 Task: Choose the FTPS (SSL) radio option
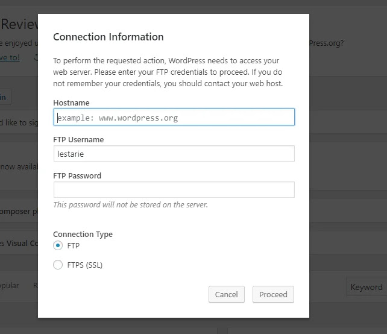tap(58, 265)
